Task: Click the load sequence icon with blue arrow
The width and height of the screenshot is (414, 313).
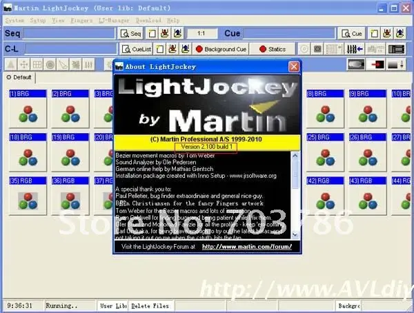Action: (x=177, y=34)
